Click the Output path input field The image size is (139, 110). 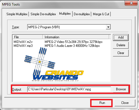pos(69,89)
